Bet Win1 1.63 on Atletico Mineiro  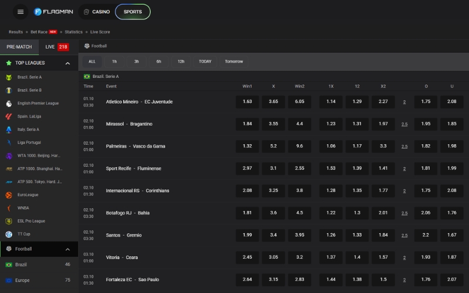[x=247, y=101]
